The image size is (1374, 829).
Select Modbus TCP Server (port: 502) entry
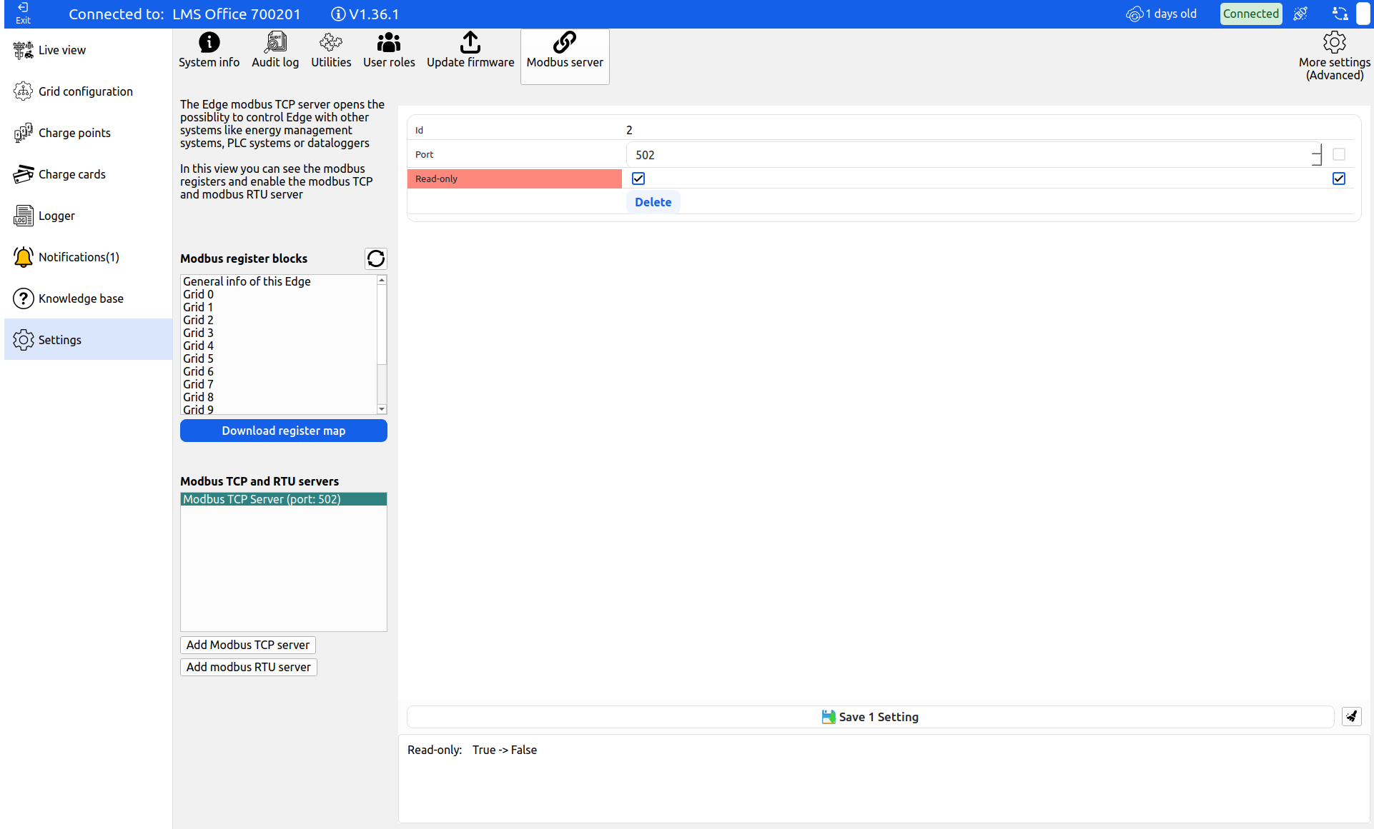click(x=284, y=499)
